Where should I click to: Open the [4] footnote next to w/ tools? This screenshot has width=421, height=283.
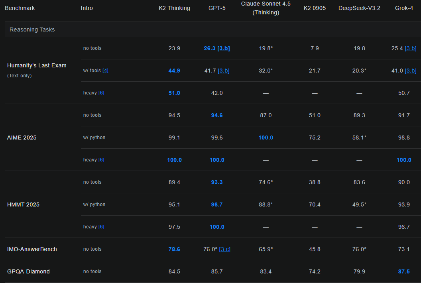[105, 71]
